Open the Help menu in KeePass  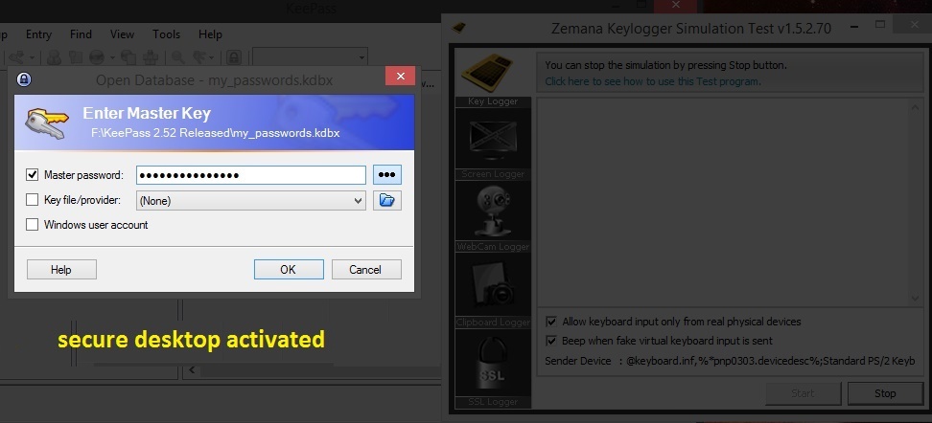(210, 34)
